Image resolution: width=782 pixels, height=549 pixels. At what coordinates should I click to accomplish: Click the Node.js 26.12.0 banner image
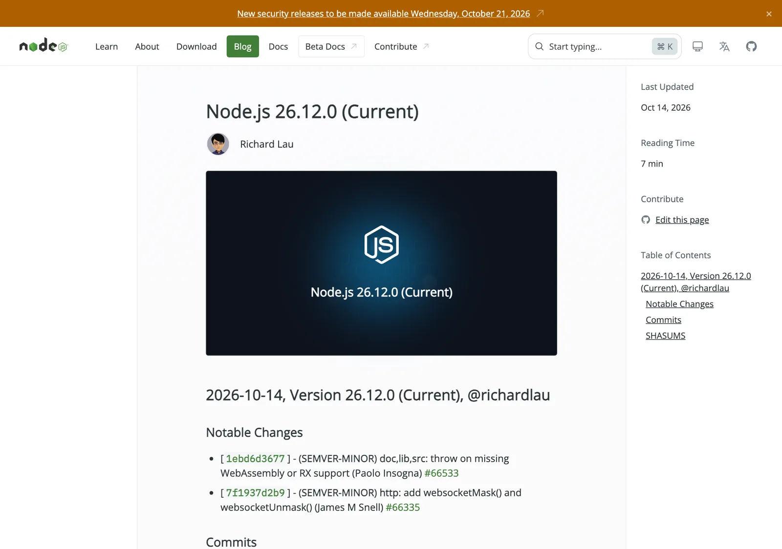(381, 263)
